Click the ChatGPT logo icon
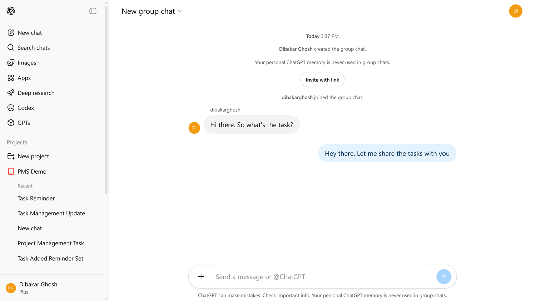The image size is (536, 301). coord(11,11)
